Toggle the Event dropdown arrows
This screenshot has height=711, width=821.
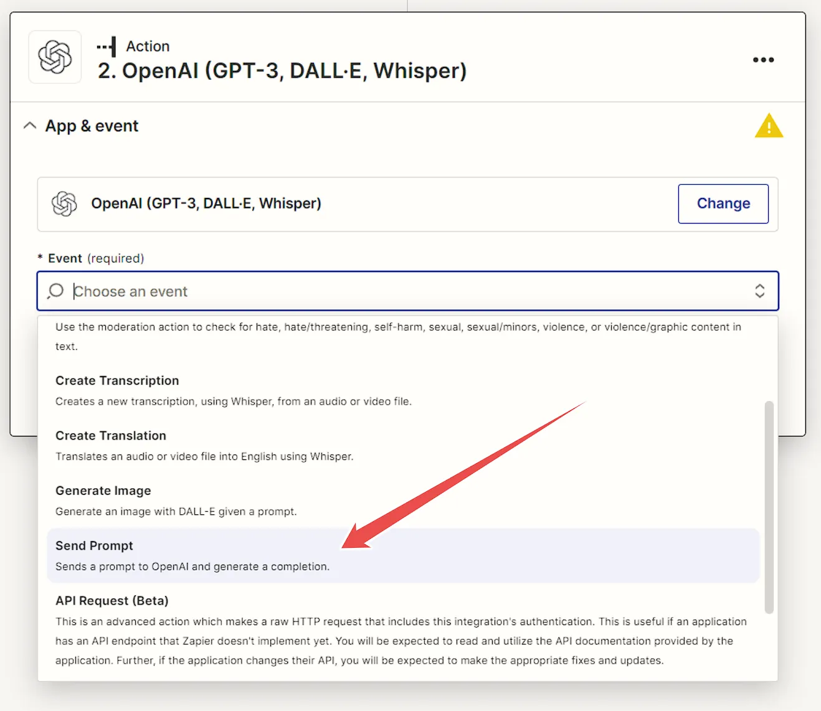pyautogui.click(x=759, y=291)
